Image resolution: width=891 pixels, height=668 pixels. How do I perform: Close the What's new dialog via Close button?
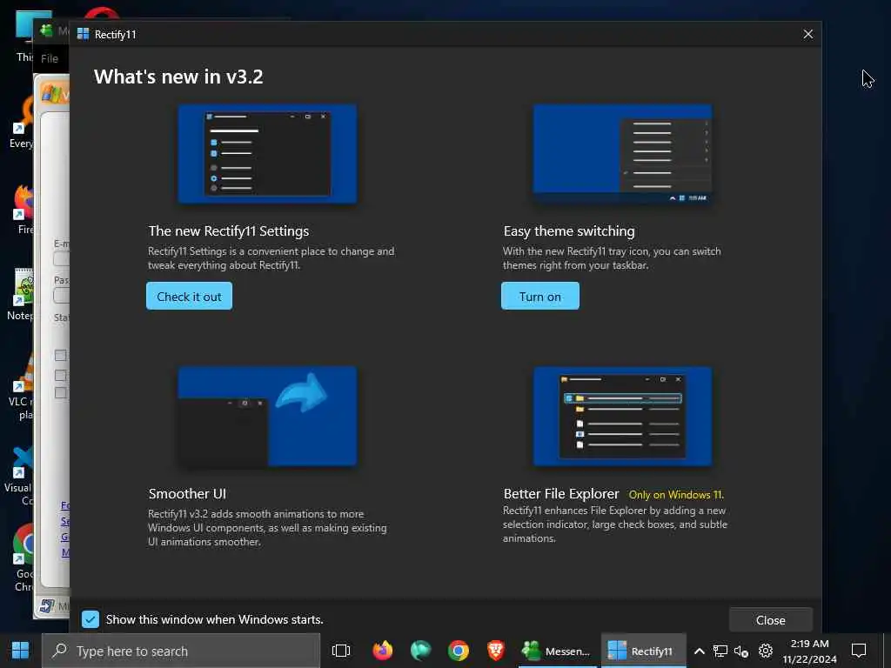coord(770,619)
